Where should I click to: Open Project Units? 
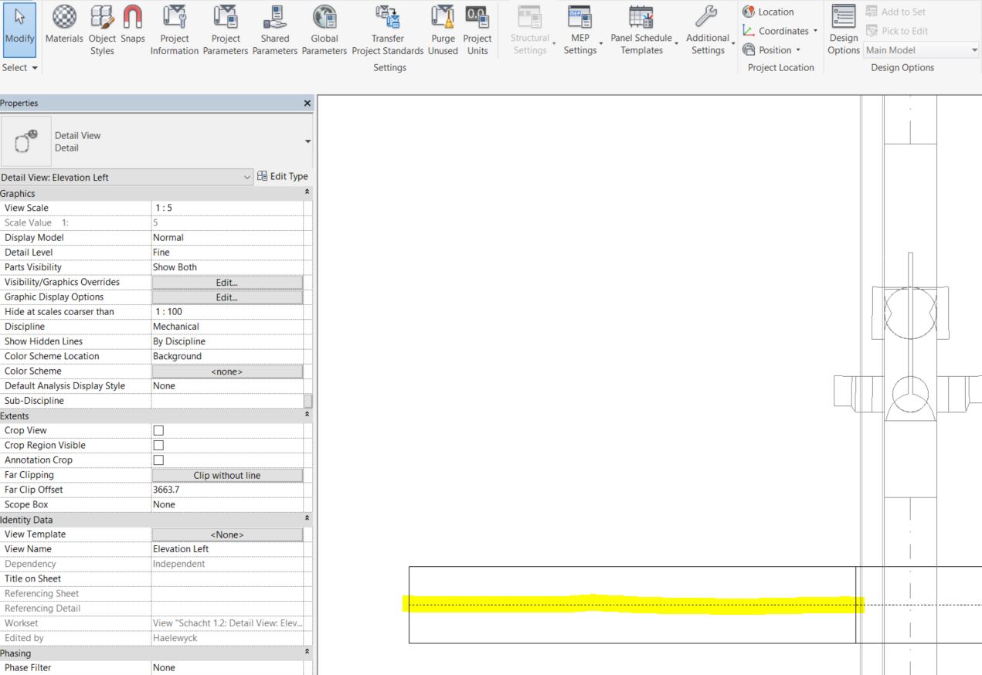click(477, 29)
